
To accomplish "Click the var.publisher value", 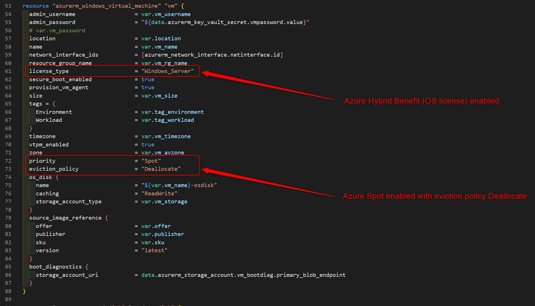I will pos(162,234).
